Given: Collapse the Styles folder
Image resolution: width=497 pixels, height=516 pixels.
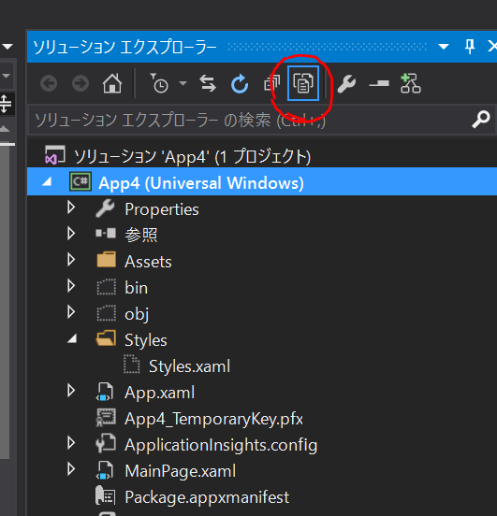Looking at the screenshot, I should pos(72,339).
